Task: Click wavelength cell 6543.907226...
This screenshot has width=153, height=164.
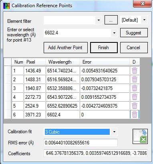Action: pos(62,97)
